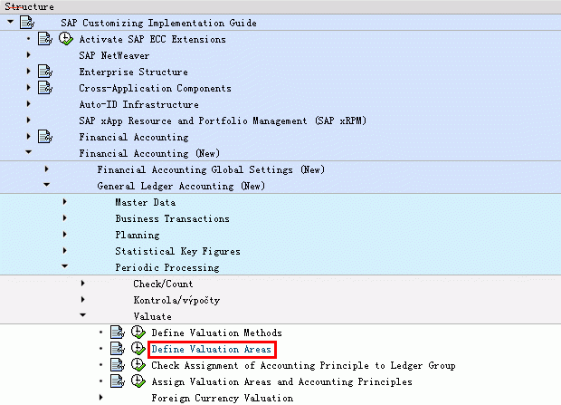Viewport: 561px width, 405px height.
Task: Open documentation icon for Assign Valuation Areas and Accounting Principles
Action: click(118, 381)
